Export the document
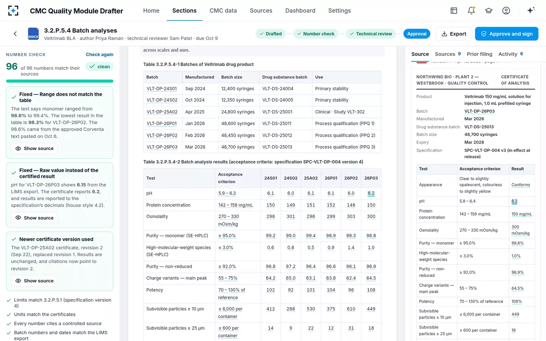Image resolution: width=546 pixels, height=341 pixels. [x=454, y=34]
